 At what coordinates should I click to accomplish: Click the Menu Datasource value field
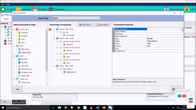coord(164,29)
